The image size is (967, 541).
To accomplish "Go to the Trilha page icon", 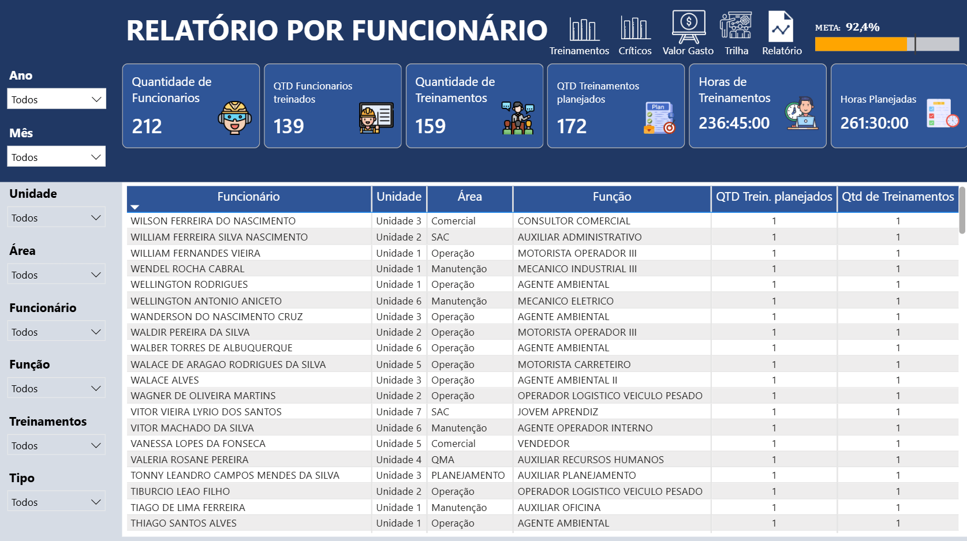I will pos(735,27).
